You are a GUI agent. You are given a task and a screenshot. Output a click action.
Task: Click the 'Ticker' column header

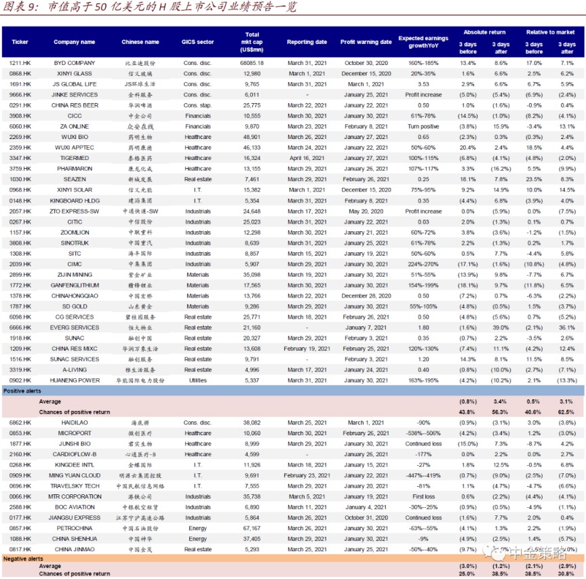click(x=20, y=42)
